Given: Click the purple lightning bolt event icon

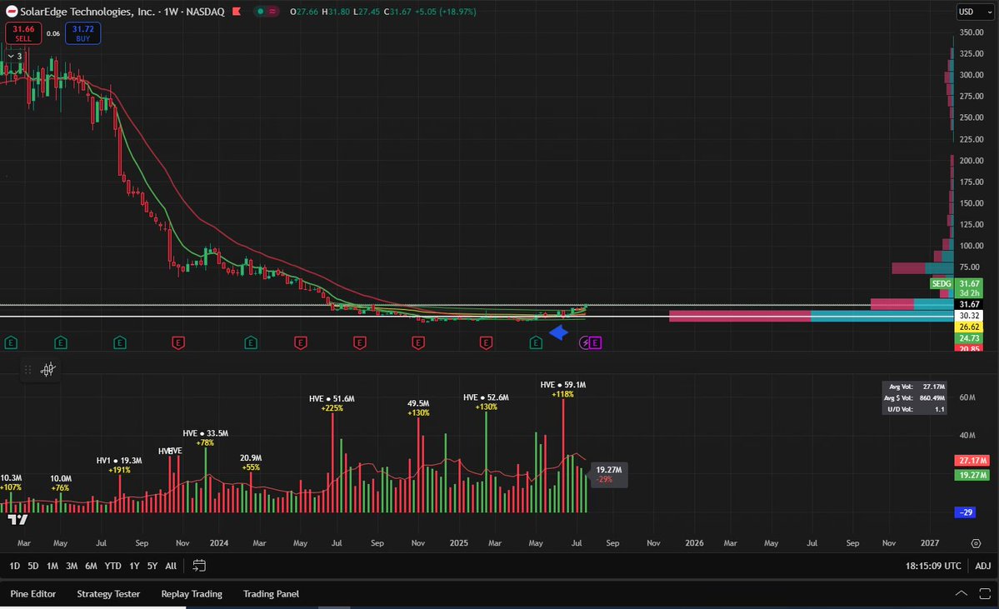Looking at the screenshot, I should tap(585, 342).
